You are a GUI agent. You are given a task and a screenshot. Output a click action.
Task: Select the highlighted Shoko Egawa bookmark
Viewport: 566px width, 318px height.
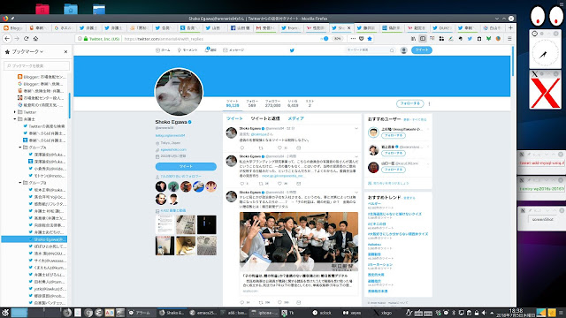pyautogui.click(x=34, y=239)
